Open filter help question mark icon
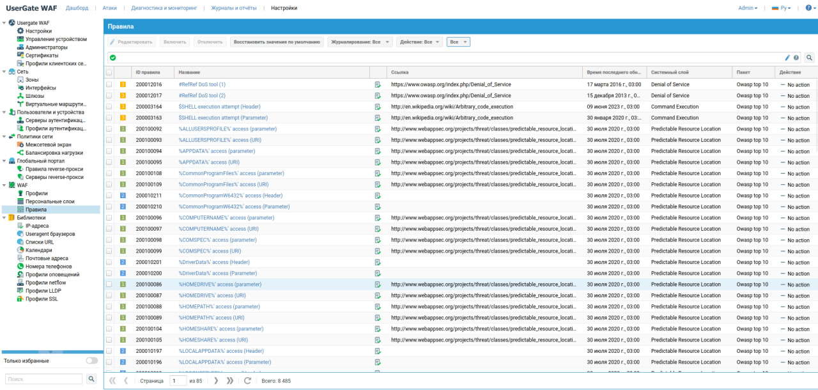818x390 pixels. pyautogui.click(x=796, y=58)
